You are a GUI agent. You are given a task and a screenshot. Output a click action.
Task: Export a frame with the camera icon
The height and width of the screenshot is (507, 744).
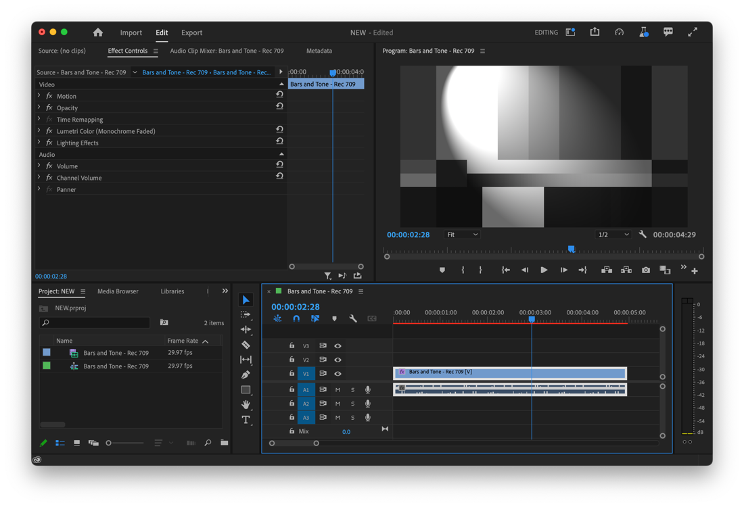click(645, 270)
